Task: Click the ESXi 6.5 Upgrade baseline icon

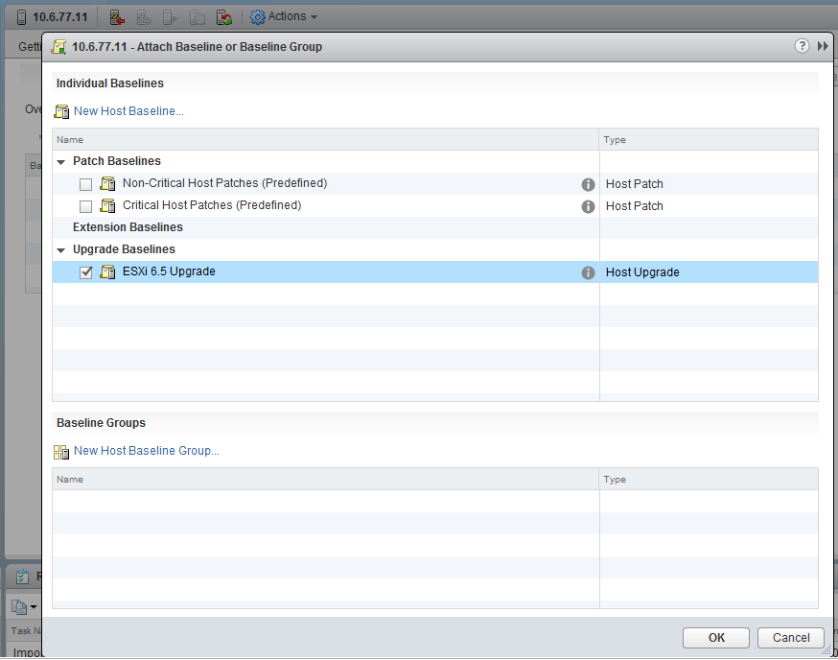Action: pos(107,271)
